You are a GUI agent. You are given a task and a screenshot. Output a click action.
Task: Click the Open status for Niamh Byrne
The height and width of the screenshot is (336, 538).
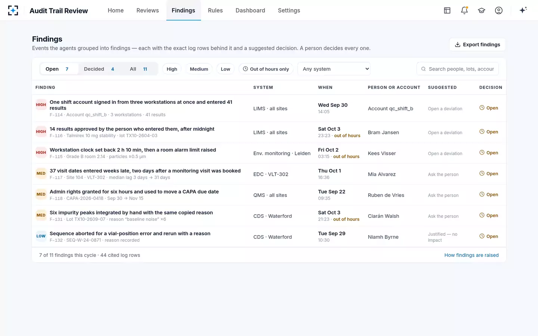coord(489,236)
